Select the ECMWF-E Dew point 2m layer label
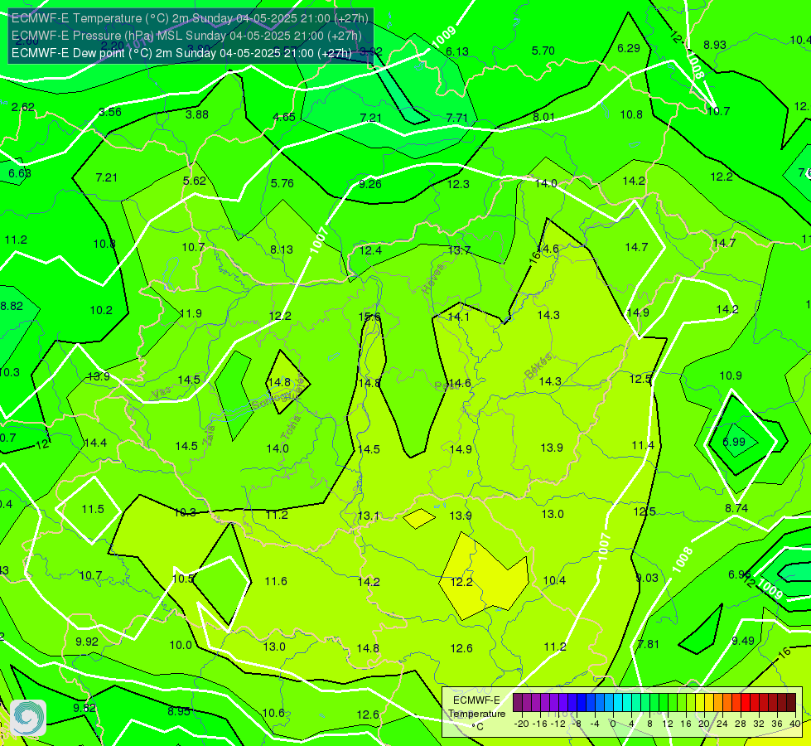The height and width of the screenshot is (746, 811). pos(181,53)
